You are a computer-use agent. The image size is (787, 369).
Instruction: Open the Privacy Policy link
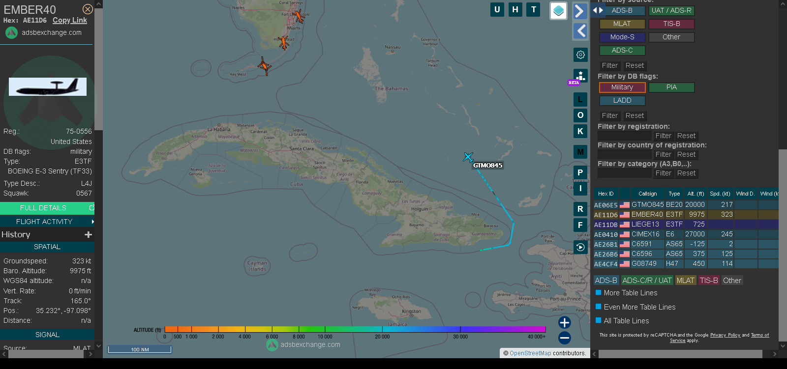[x=725, y=335]
